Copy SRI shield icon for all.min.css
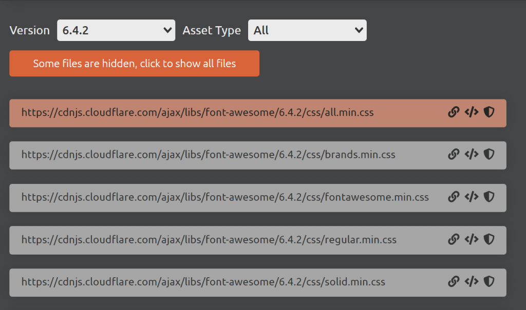The width and height of the screenshot is (526, 310). pos(489,112)
